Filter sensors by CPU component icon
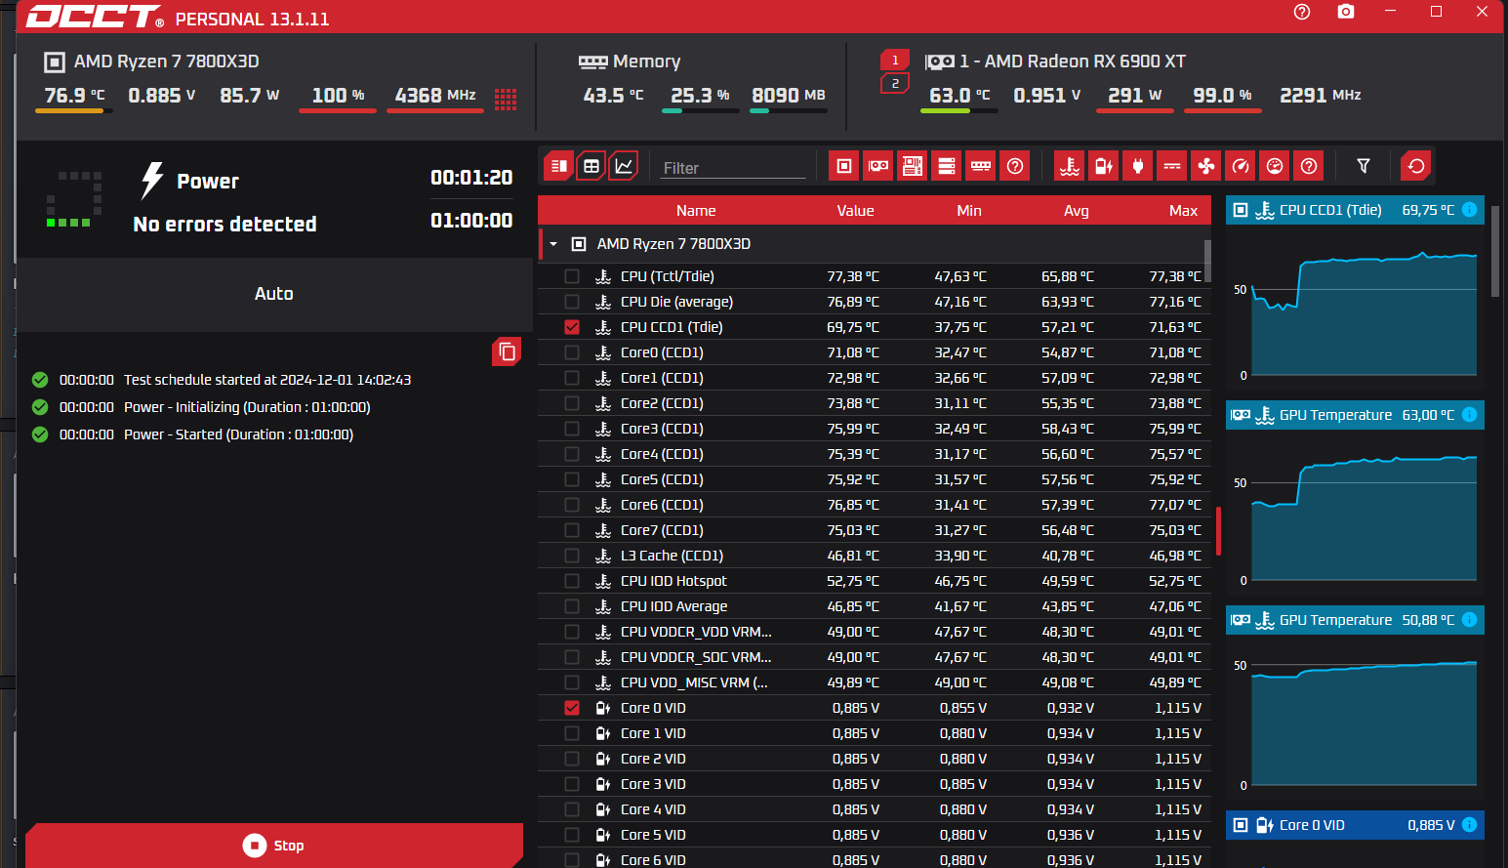 click(844, 166)
